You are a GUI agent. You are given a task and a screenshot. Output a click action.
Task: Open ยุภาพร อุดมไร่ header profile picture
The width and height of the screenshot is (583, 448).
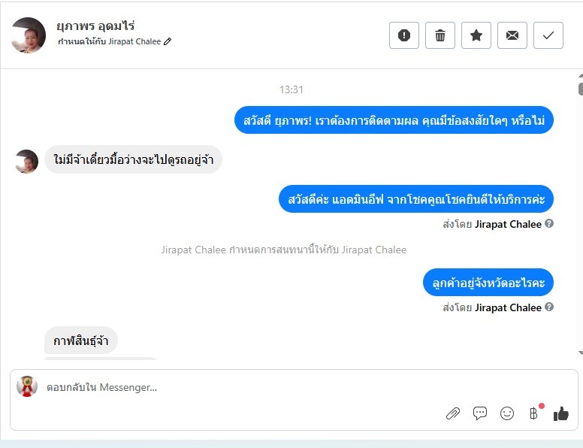tap(29, 35)
